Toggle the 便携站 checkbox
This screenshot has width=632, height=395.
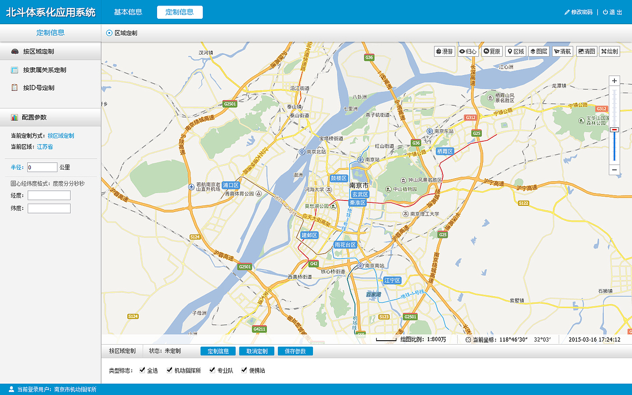pyautogui.click(x=244, y=370)
